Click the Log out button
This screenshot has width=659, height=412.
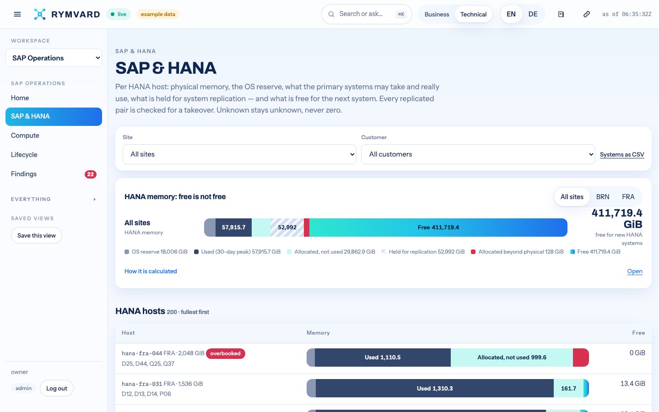(57, 388)
